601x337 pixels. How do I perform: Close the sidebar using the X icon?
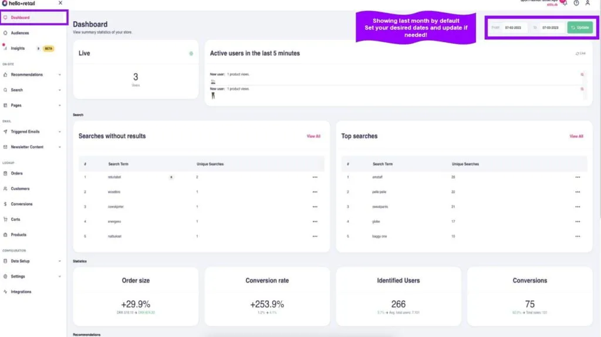tap(60, 3)
